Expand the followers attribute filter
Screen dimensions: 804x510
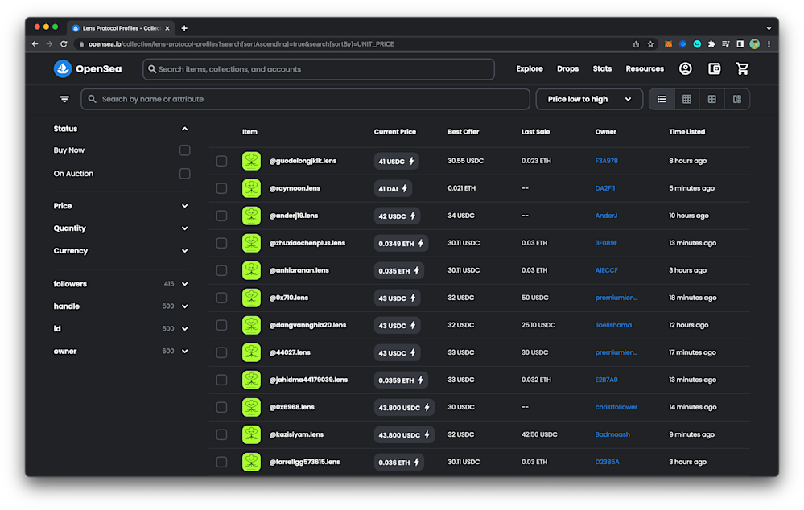tap(184, 284)
